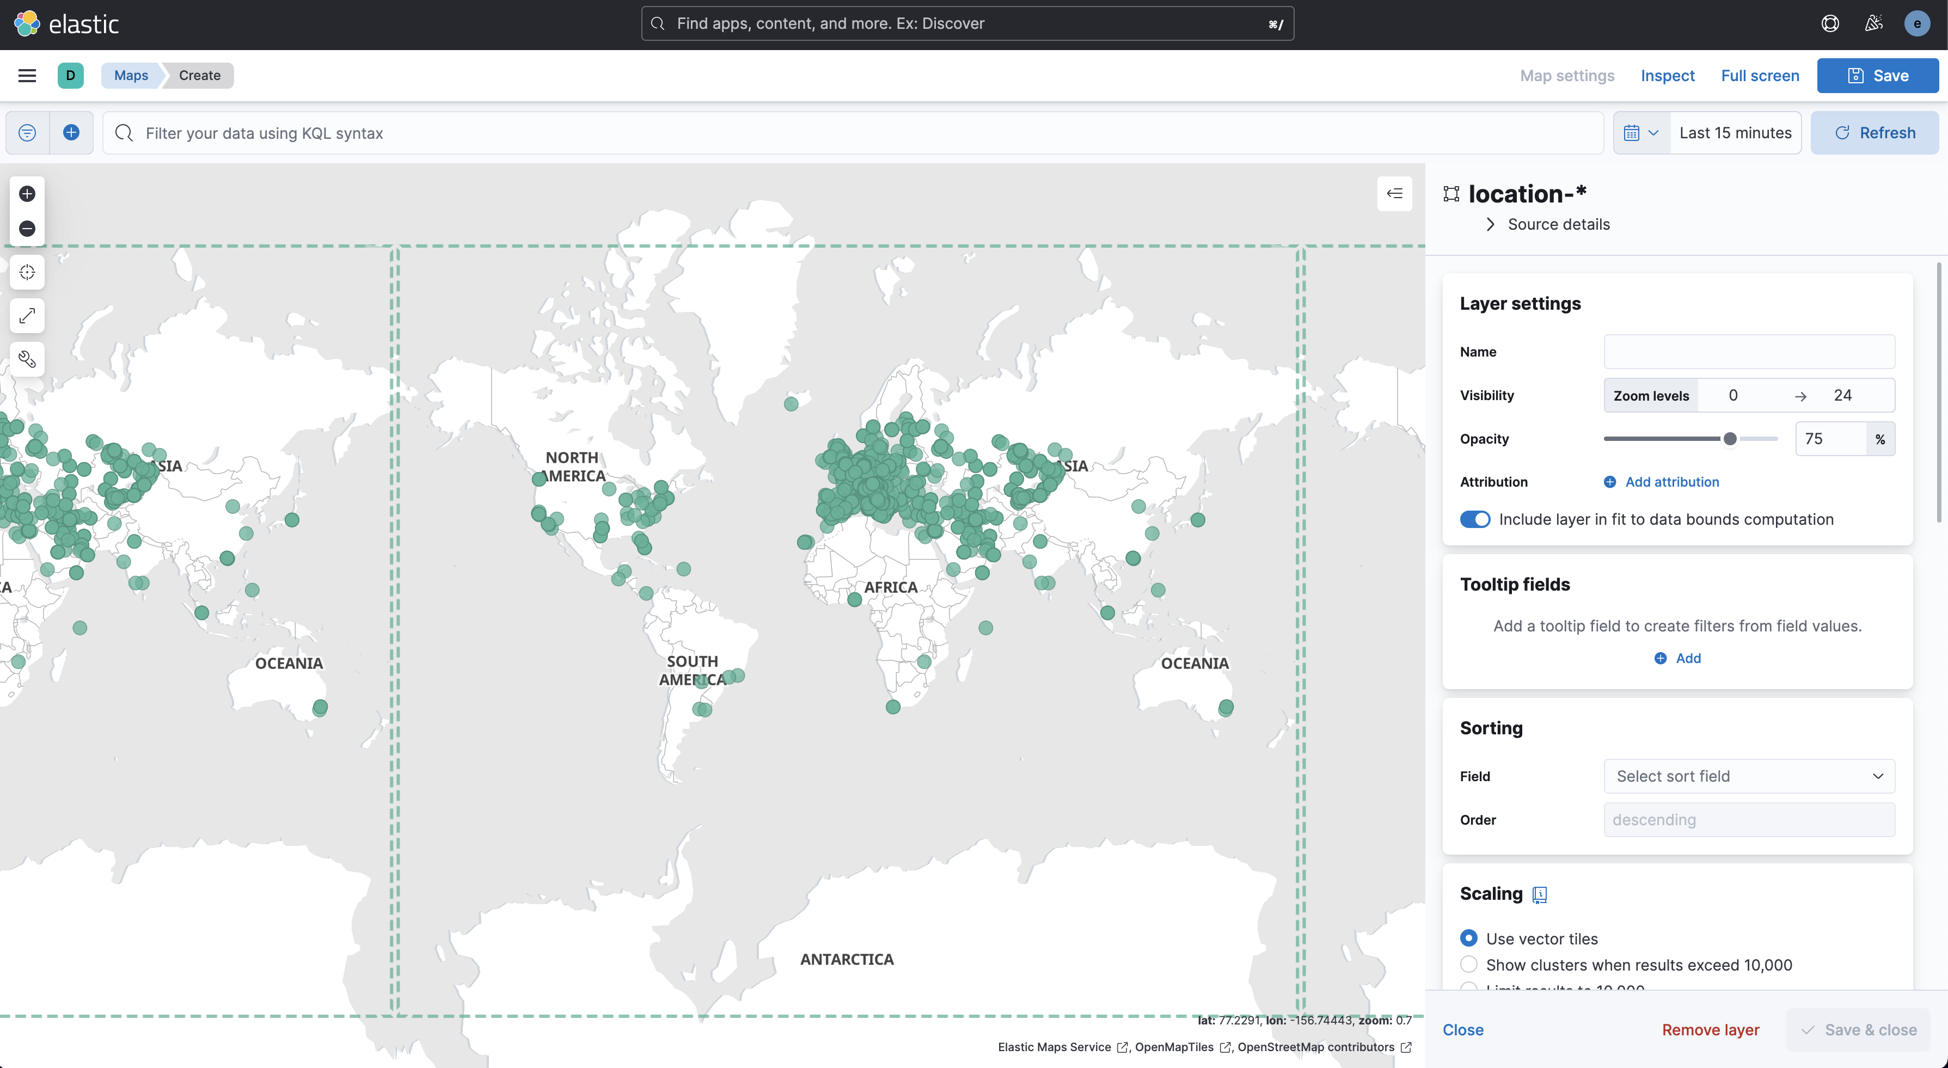Click the add filter plus icon

point(71,133)
